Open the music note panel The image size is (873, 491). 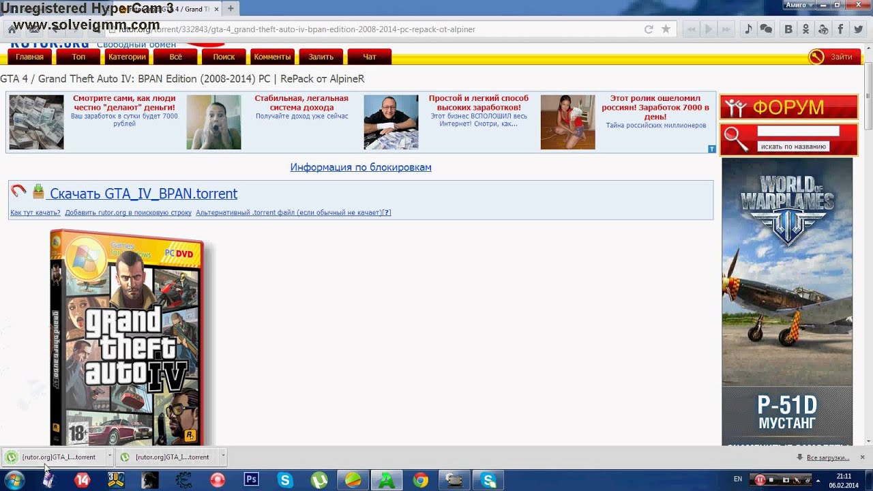(748, 29)
